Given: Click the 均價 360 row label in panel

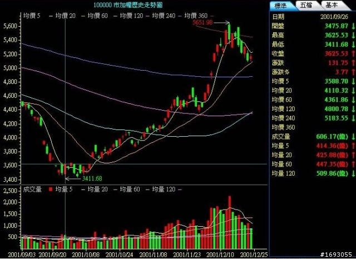Looking at the screenshot, I should click(x=284, y=127).
